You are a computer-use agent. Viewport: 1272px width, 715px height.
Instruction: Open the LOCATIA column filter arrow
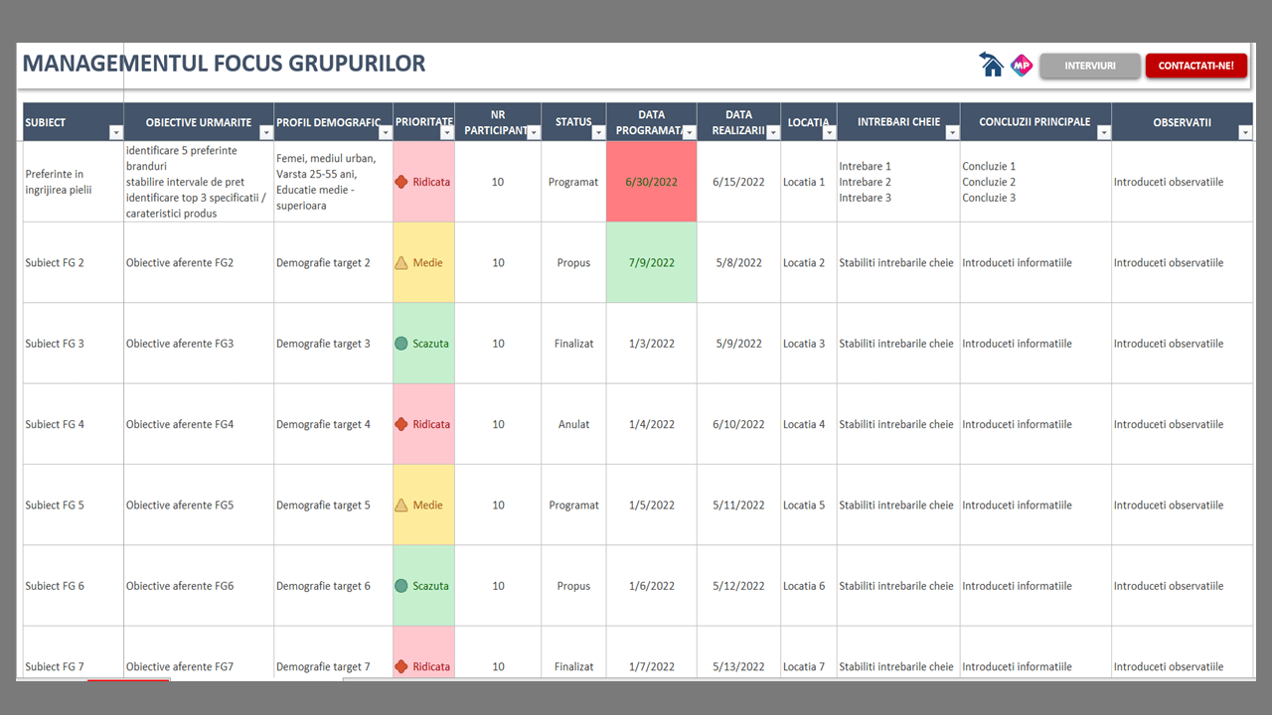point(829,132)
